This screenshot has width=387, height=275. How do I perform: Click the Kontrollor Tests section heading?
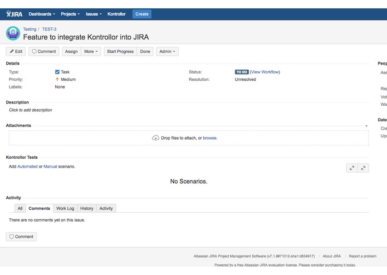click(x=22, y=158)
